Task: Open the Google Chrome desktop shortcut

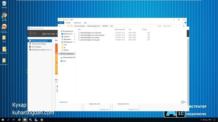Action: point(4,17)
